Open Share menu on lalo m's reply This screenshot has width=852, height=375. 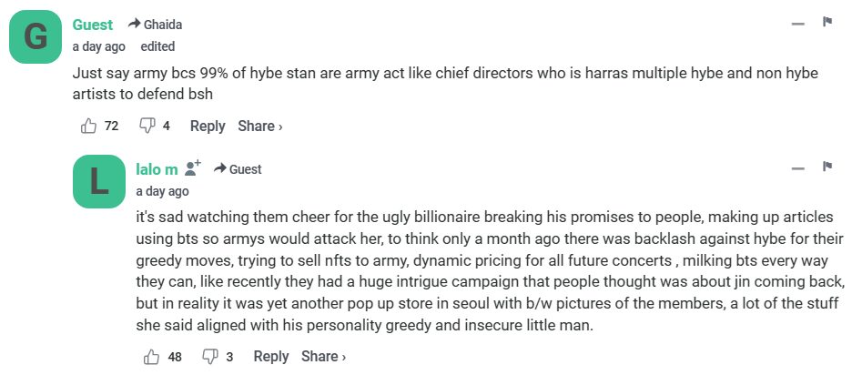pyautogui.click(x=323, y=357)
